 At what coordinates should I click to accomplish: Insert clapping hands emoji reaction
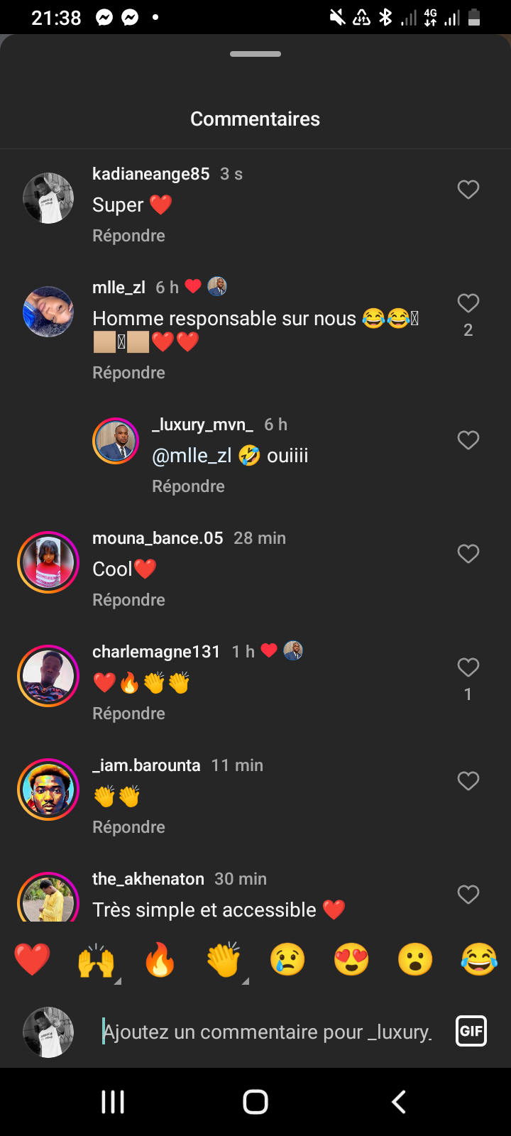coord(224,960)
